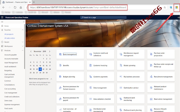180x112 pixels.
Task: Collapse the Favorites section
Action: [22, 30]
